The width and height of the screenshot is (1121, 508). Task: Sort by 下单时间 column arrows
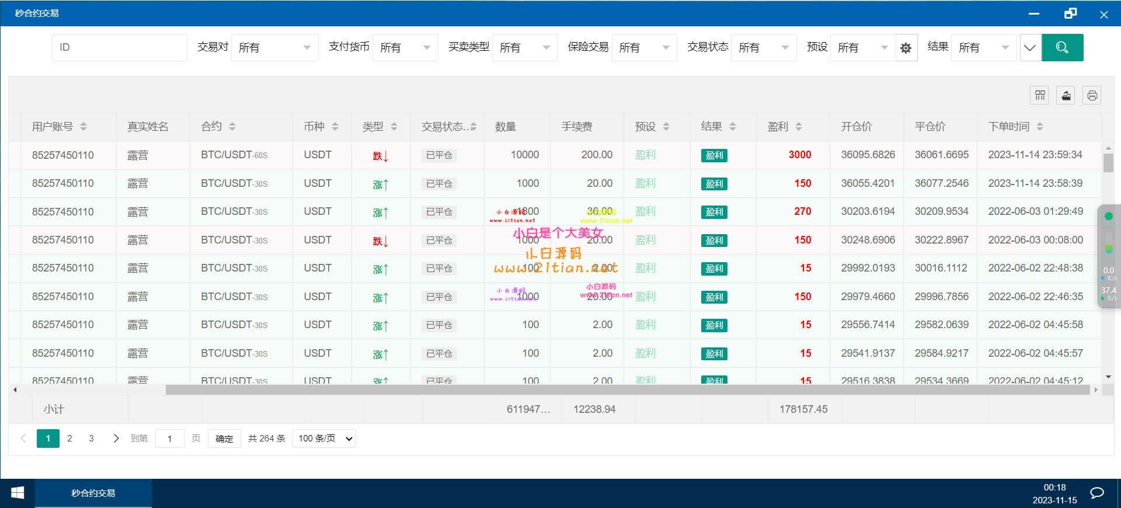[x=1040, y=127]
